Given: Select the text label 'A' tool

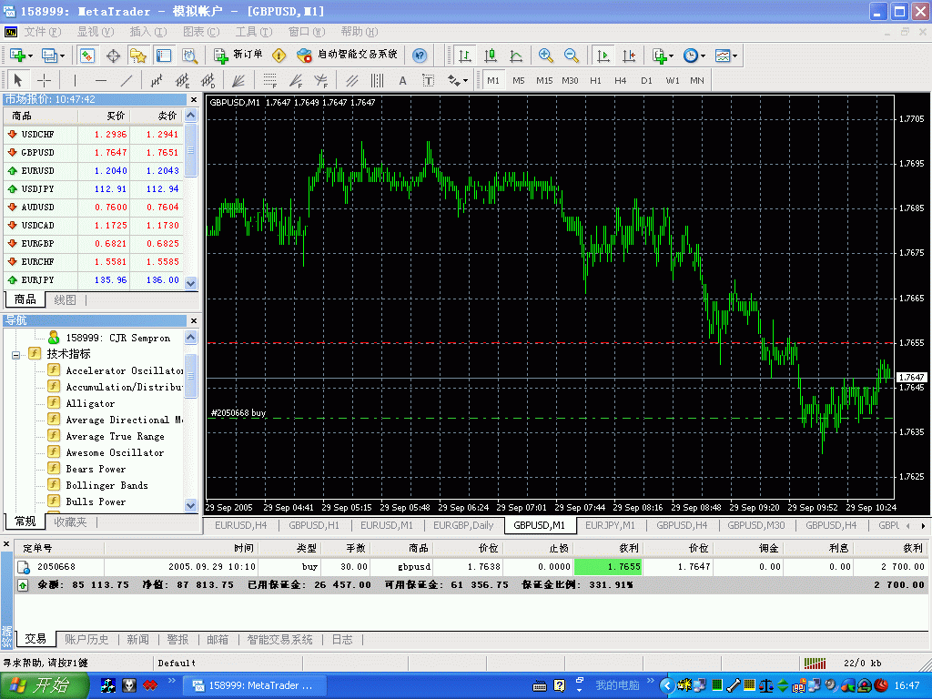Looking at the screenshot, I should [x=402, y=80].
